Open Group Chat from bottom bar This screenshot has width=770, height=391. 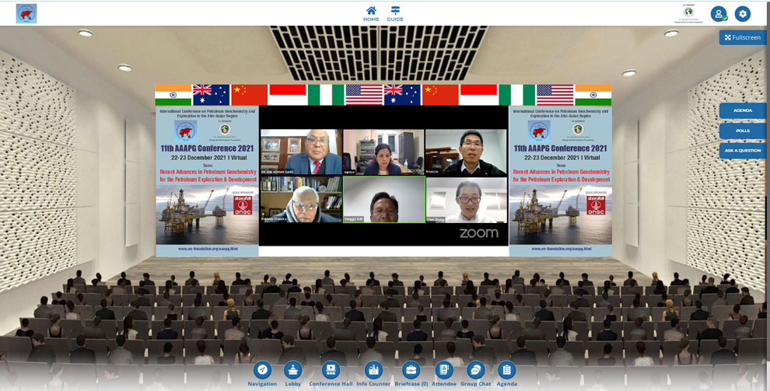click(x=475, y=374)
